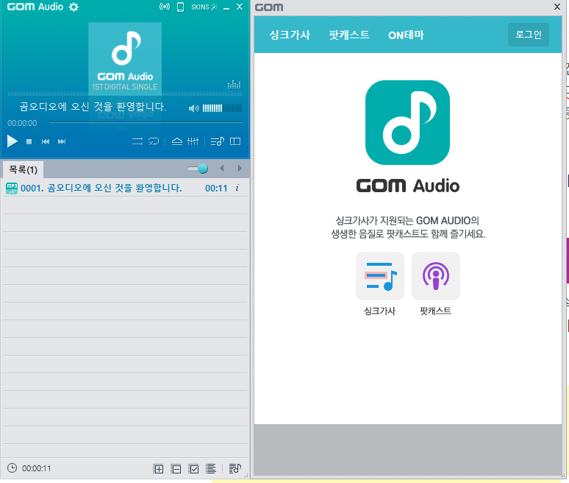Click now-playing title 곰오디오에 오신 것을 환영합니다

click(93, 107)
